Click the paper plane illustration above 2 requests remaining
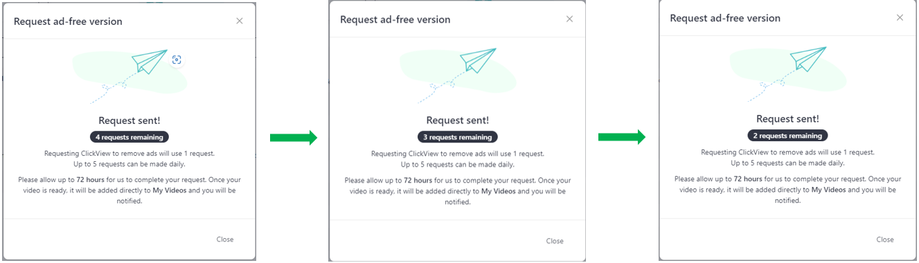 coord(809,59)
